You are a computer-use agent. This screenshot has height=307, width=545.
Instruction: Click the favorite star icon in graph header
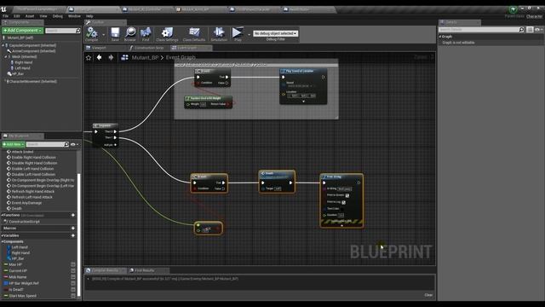(89, 58)
